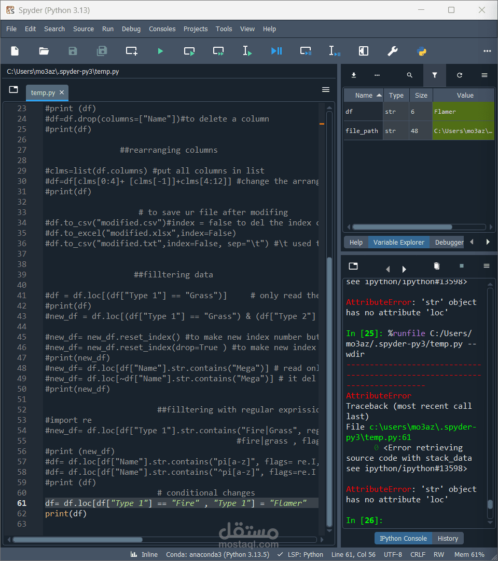
Task: Click the Conda anaconda3 environment status
Action: pos(217,555)
